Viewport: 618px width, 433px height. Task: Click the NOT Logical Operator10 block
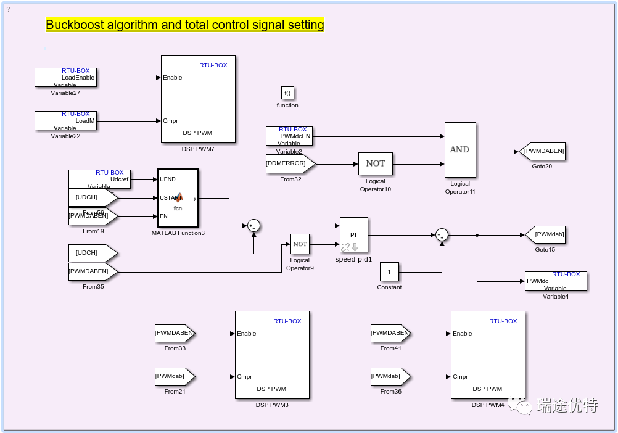(375, 163)
